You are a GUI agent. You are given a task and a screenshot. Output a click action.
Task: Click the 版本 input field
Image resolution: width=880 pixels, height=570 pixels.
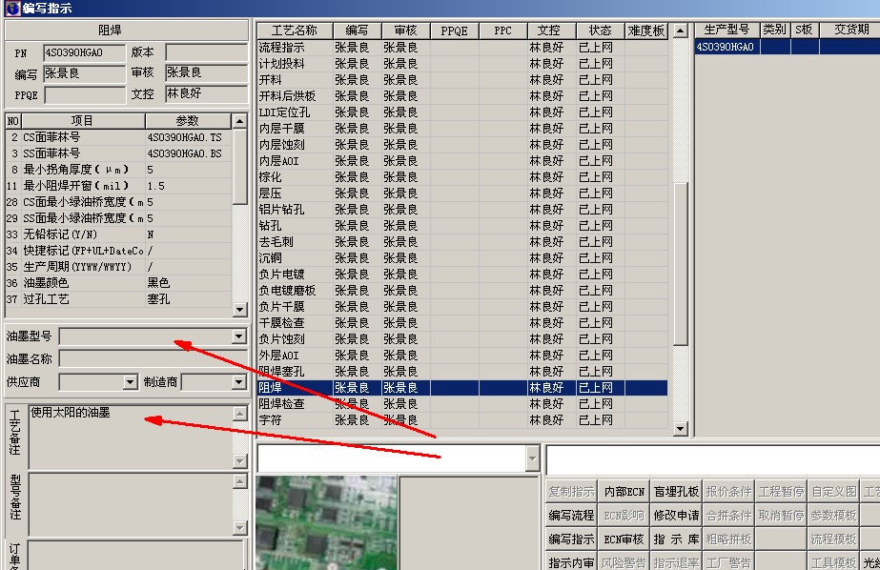[207, 52]
